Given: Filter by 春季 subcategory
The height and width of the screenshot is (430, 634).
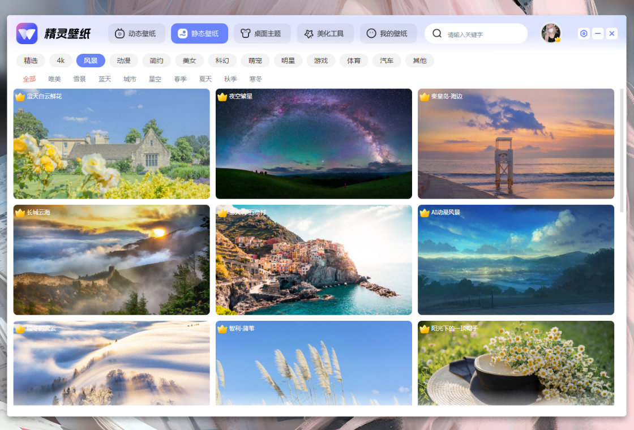Looking at the screenshot, I should click(181, 79).
